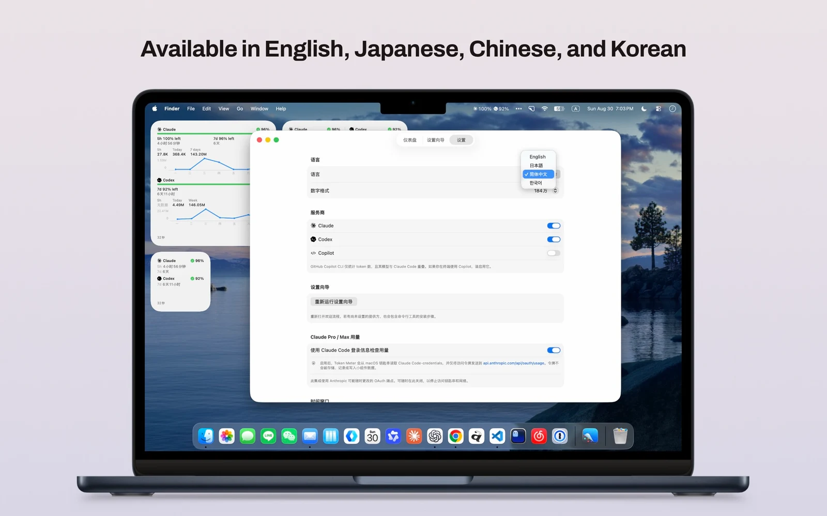Click Claude 96% row in small widget
The width and height of the screenshot is (827, 516).
[180, 261]
